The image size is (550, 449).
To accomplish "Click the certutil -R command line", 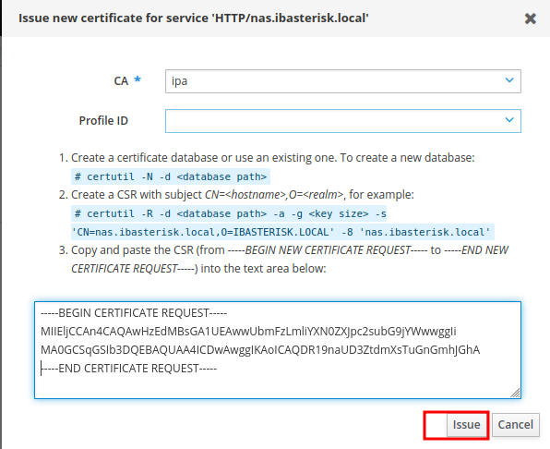I will point(229,213).
